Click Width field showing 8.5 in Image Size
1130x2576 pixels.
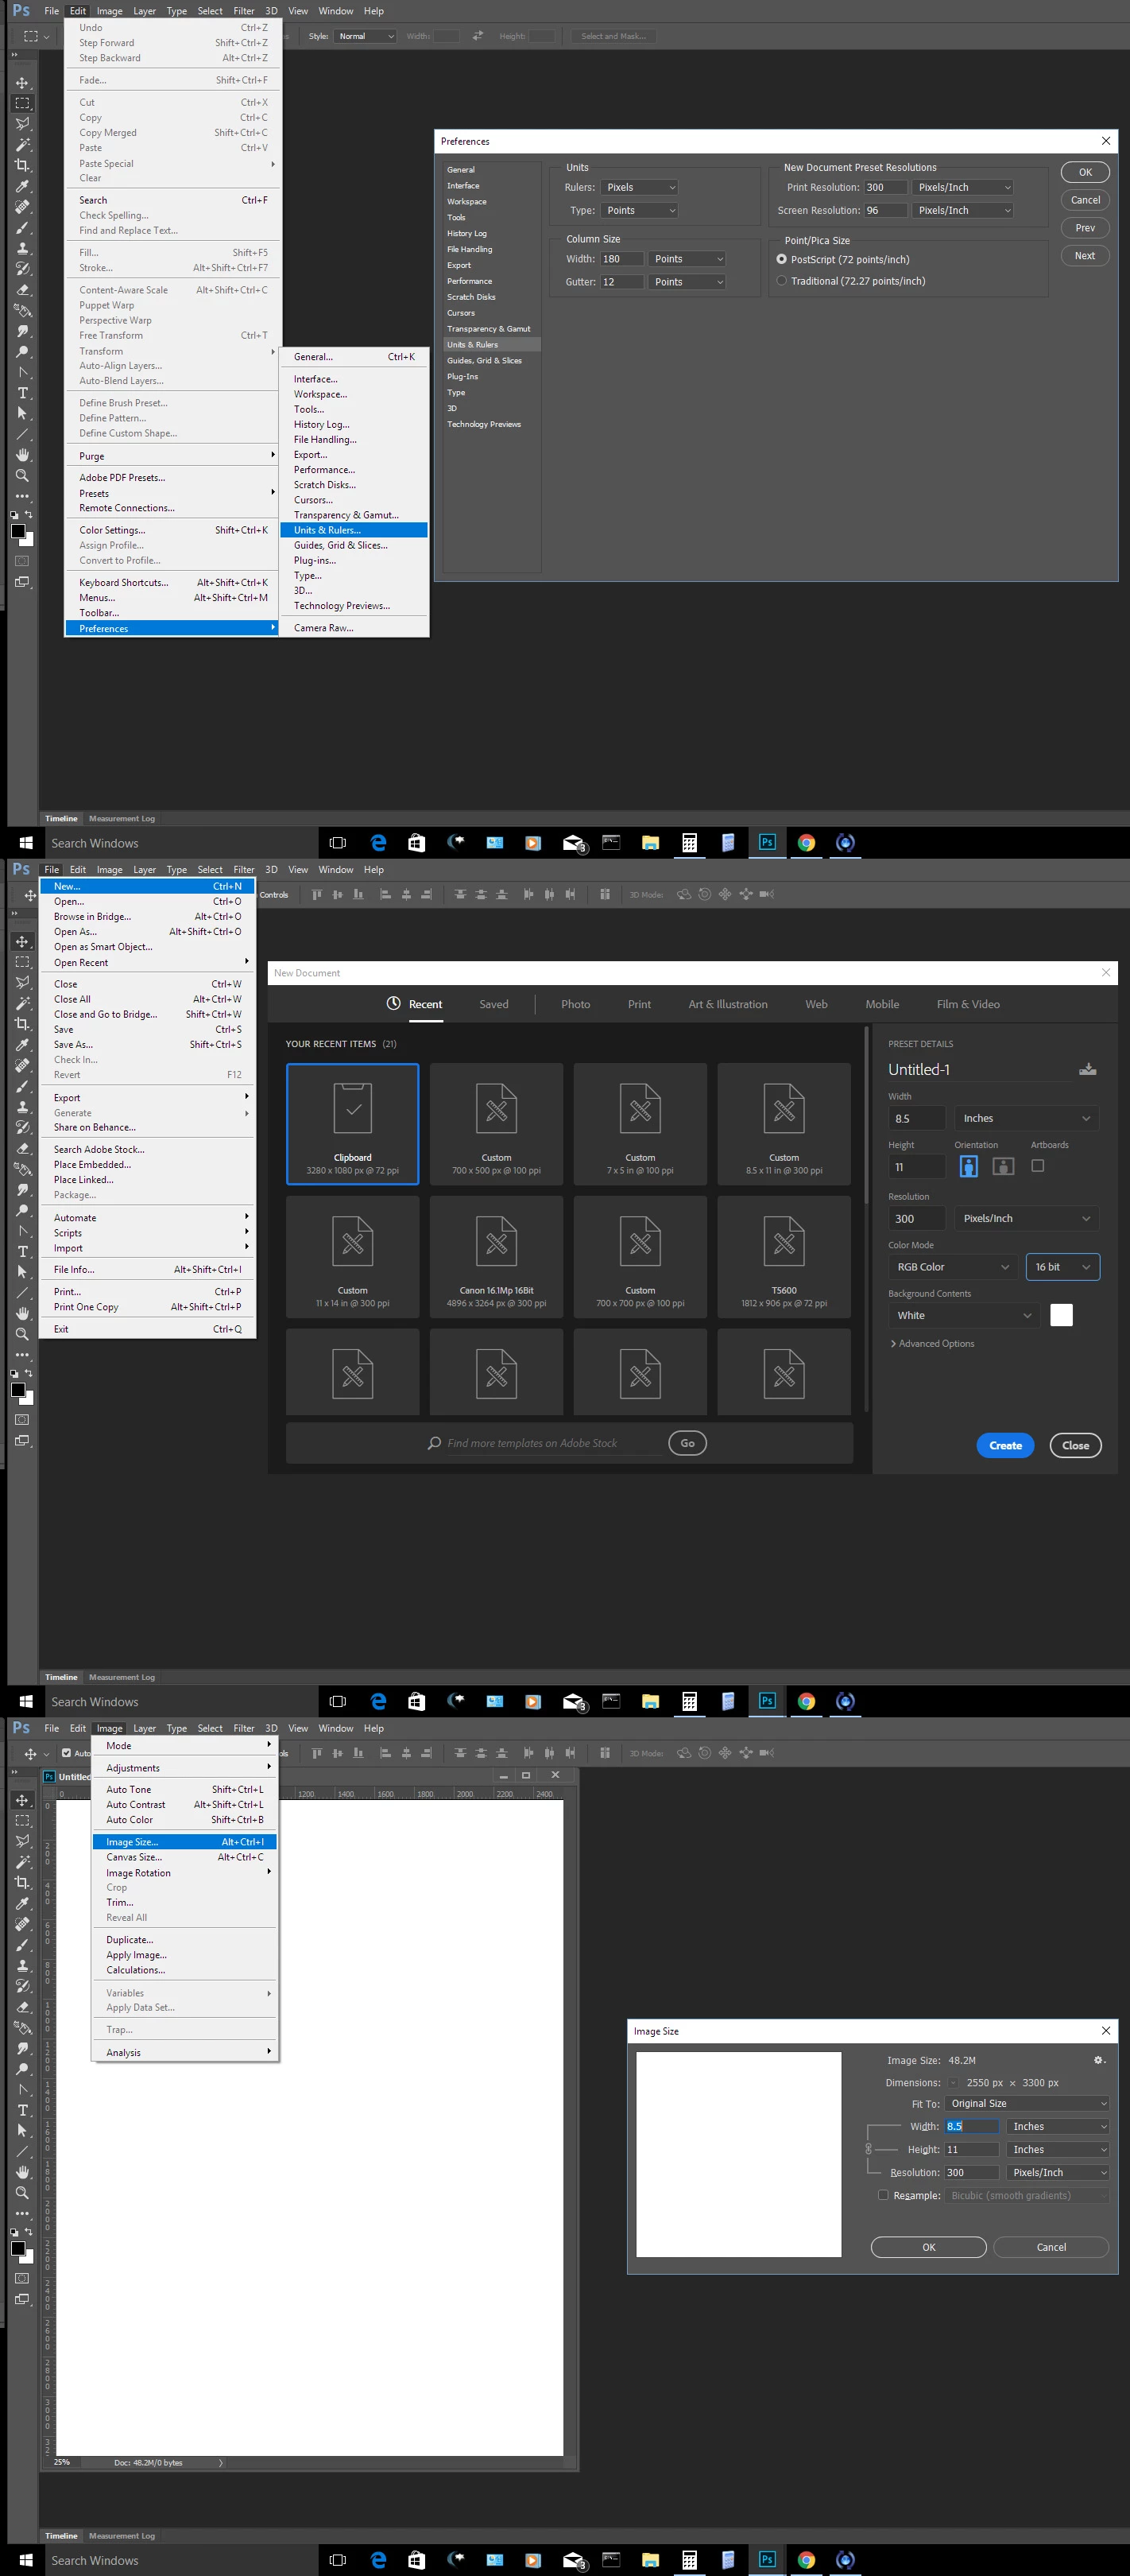972,2126
